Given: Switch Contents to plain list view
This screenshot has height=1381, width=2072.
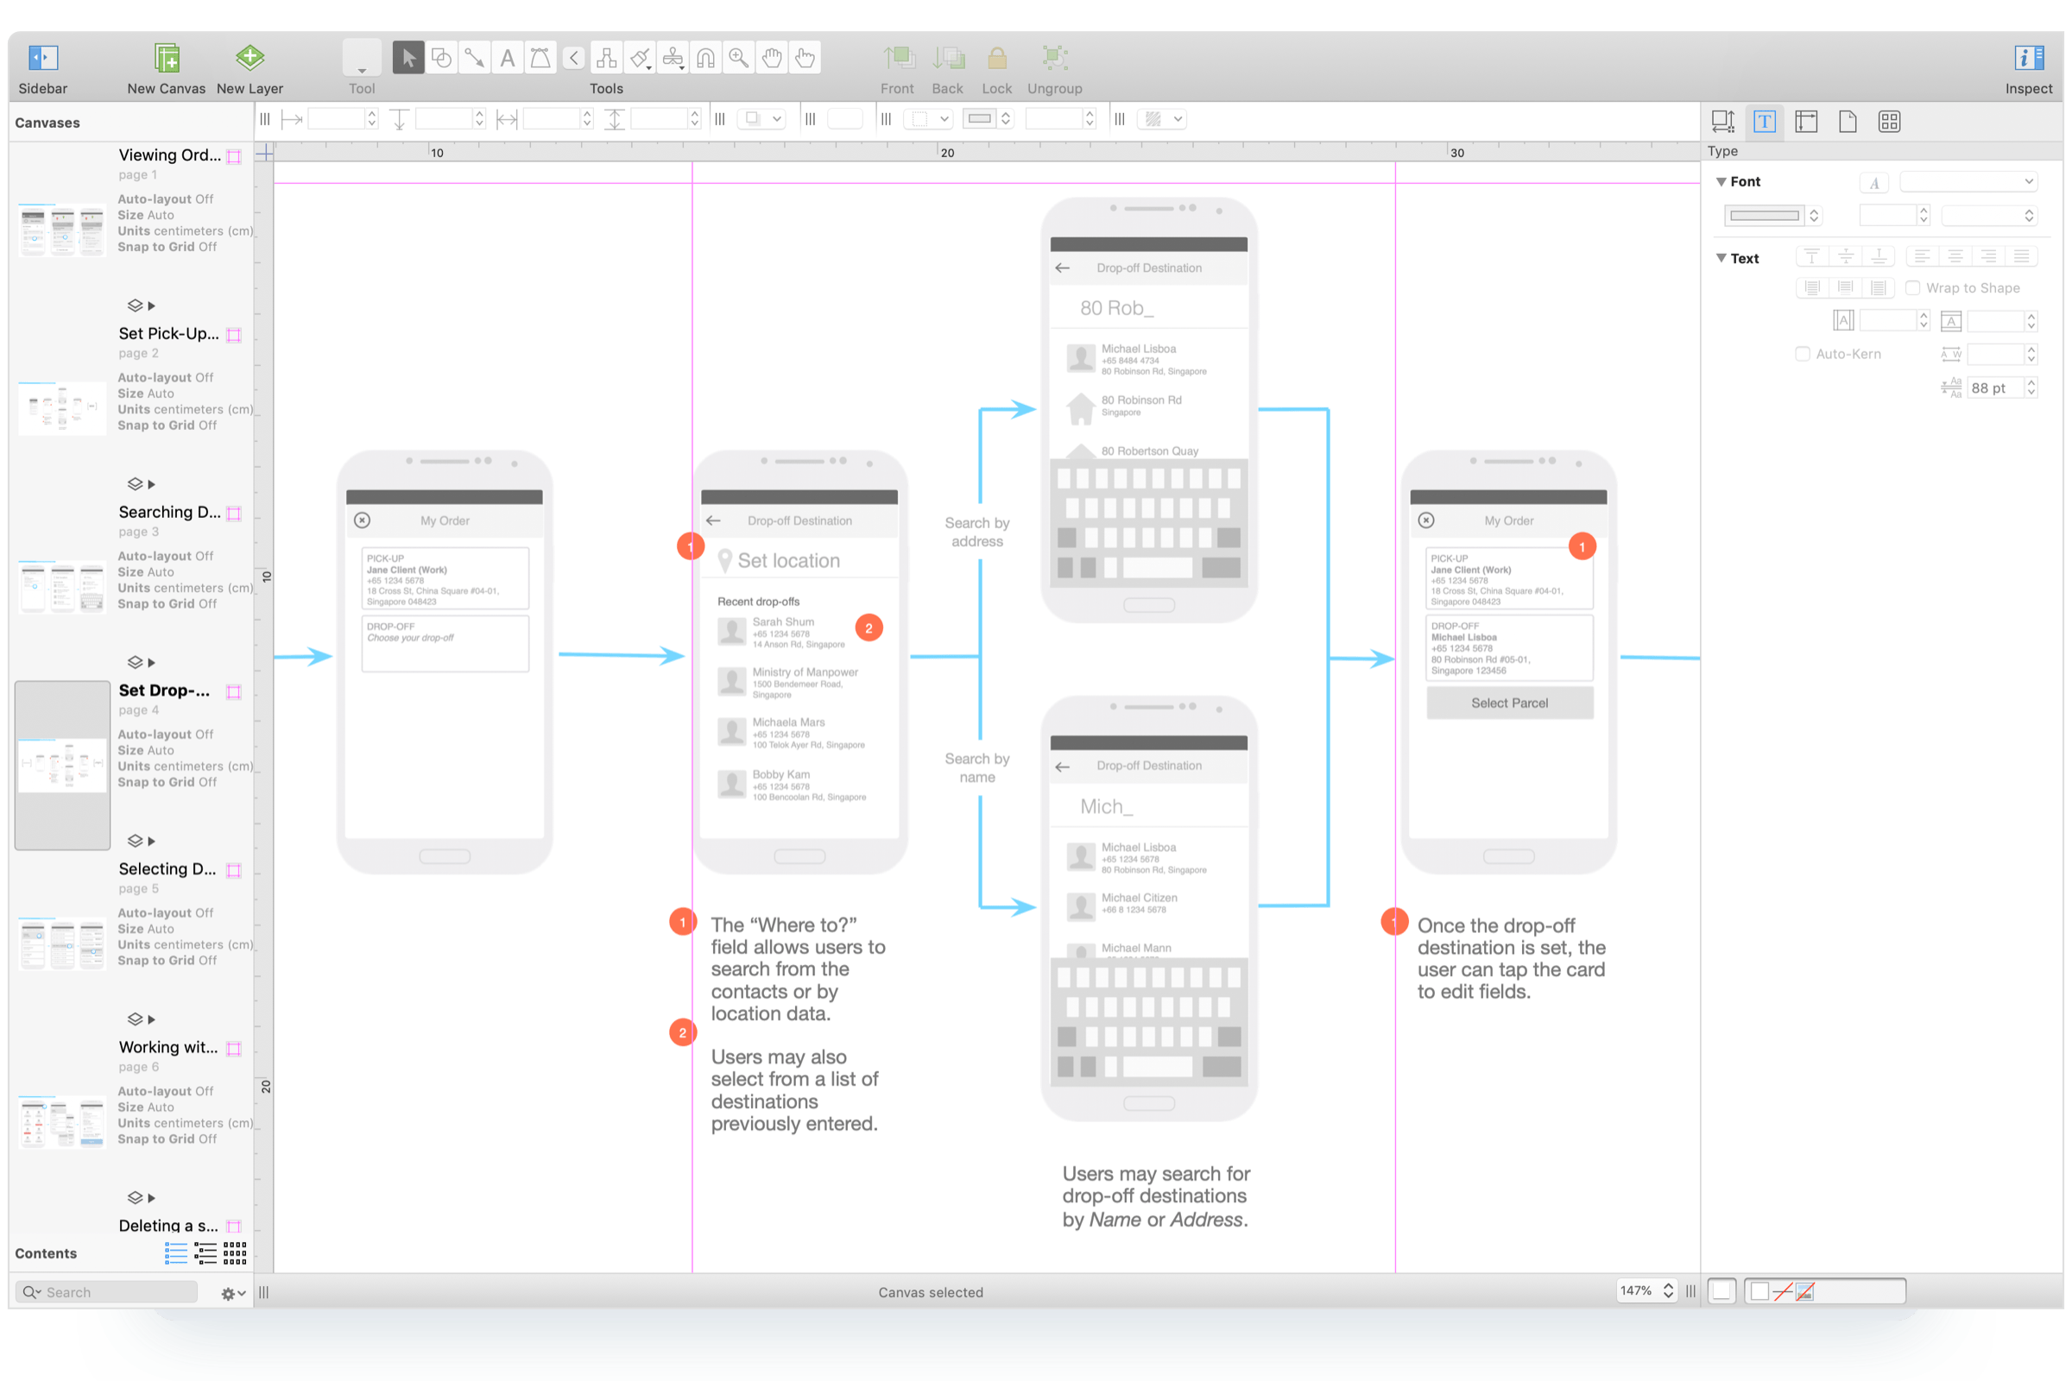Looking at the screenshot, I should coord(176,1252).
